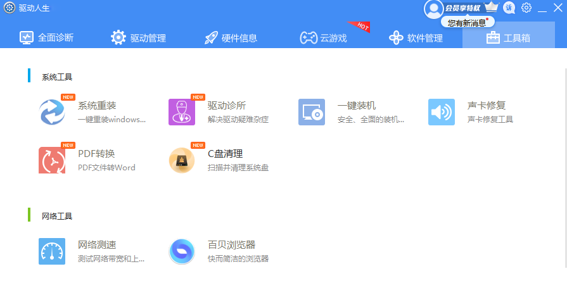Launch the 百贝浏览器 browser icon

182,251
